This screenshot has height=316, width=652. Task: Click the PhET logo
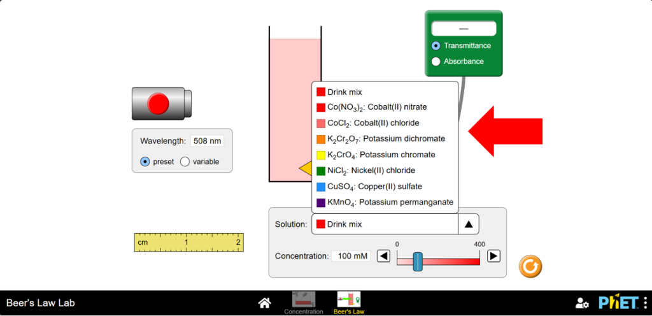pyautogui.click(x=620, y=303)
